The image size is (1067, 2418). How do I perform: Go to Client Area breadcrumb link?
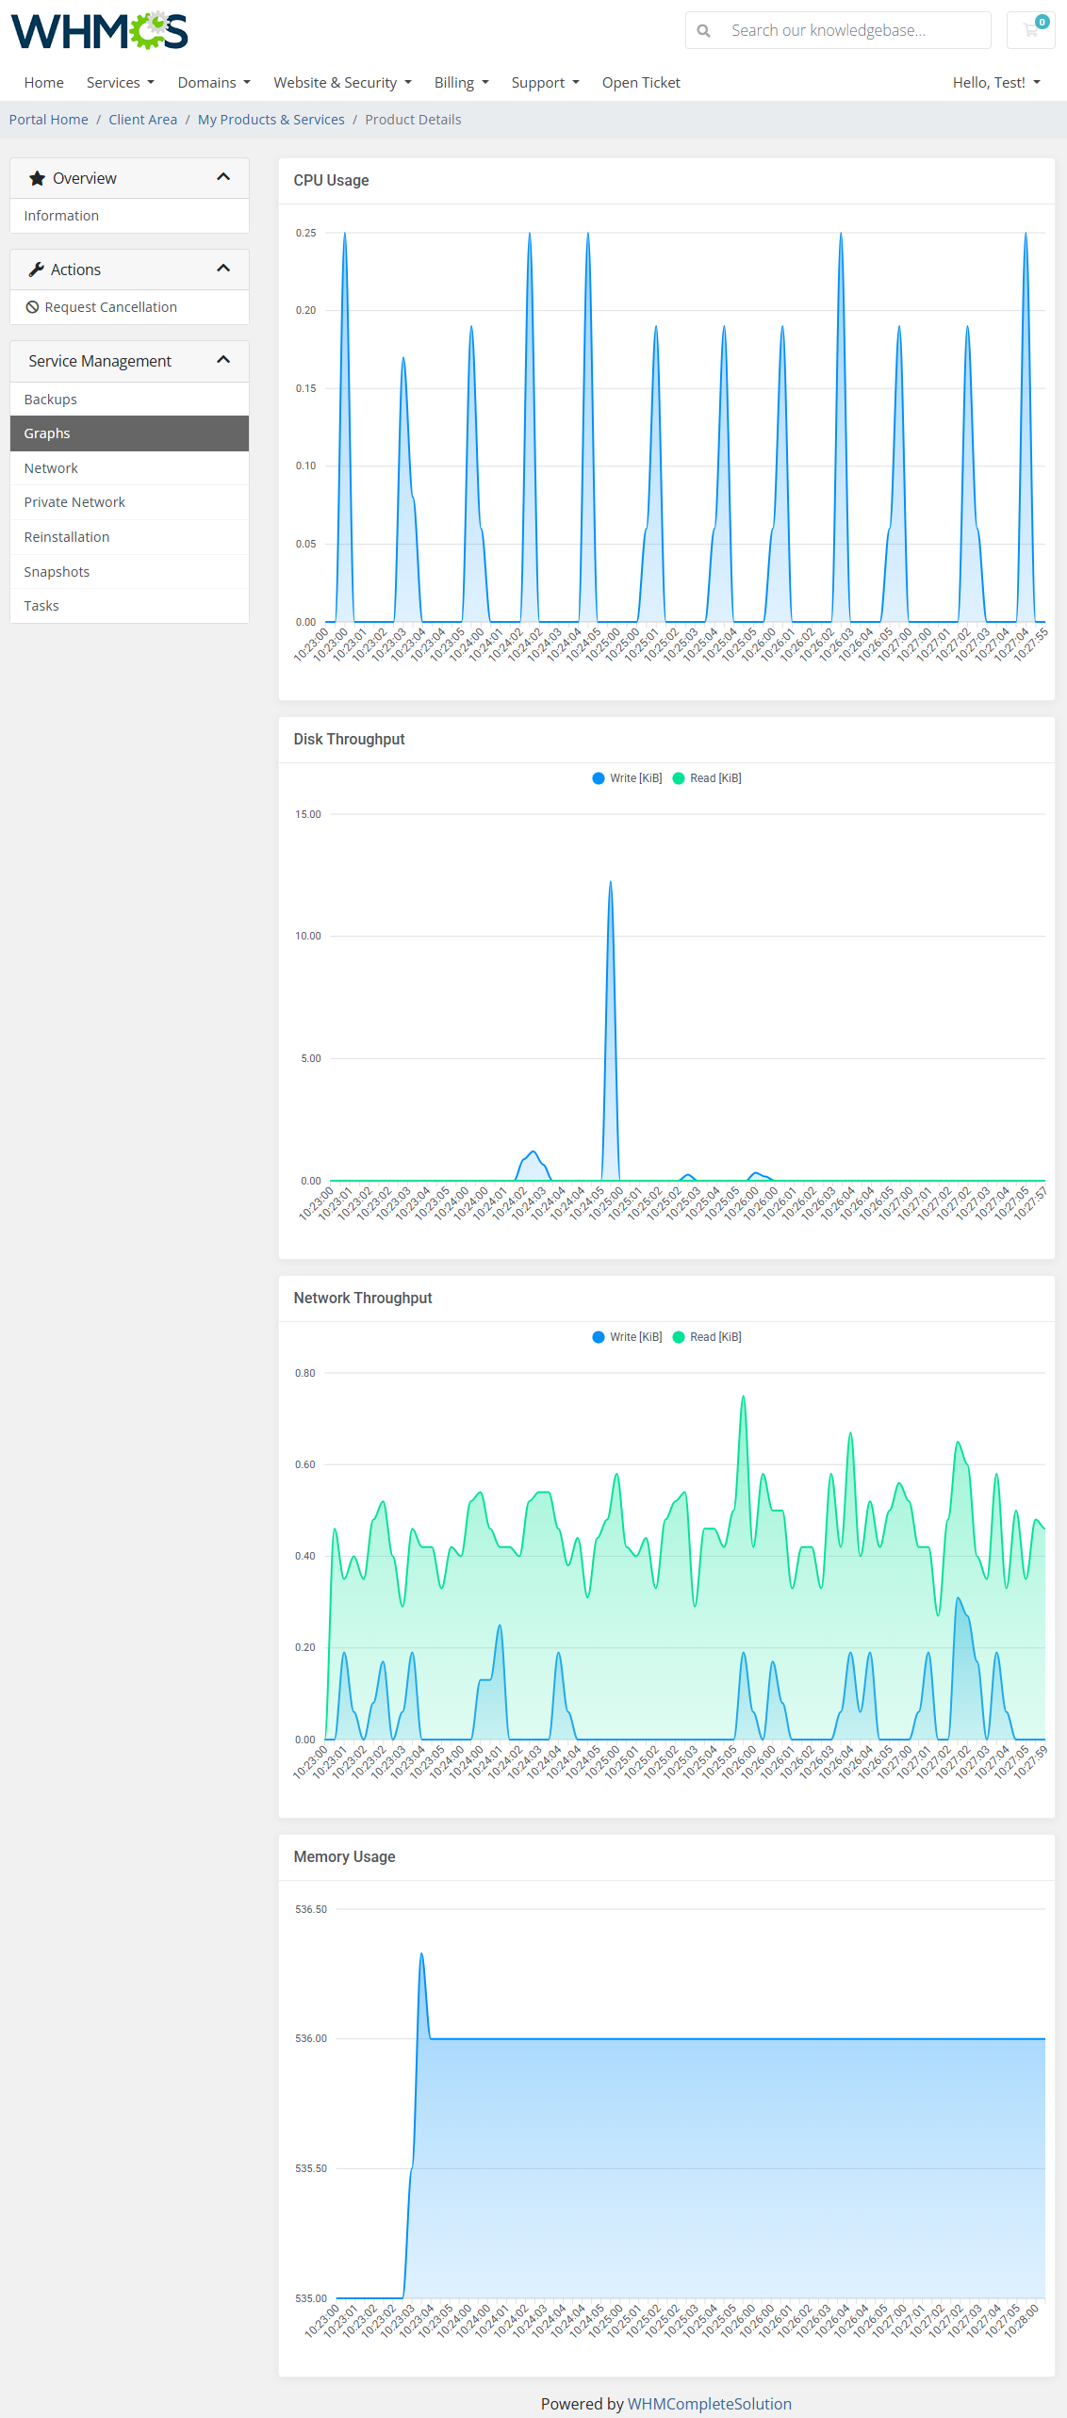coord(142,120)
